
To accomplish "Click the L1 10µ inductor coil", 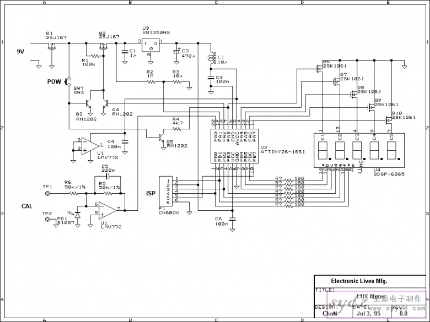I will 211,58.
